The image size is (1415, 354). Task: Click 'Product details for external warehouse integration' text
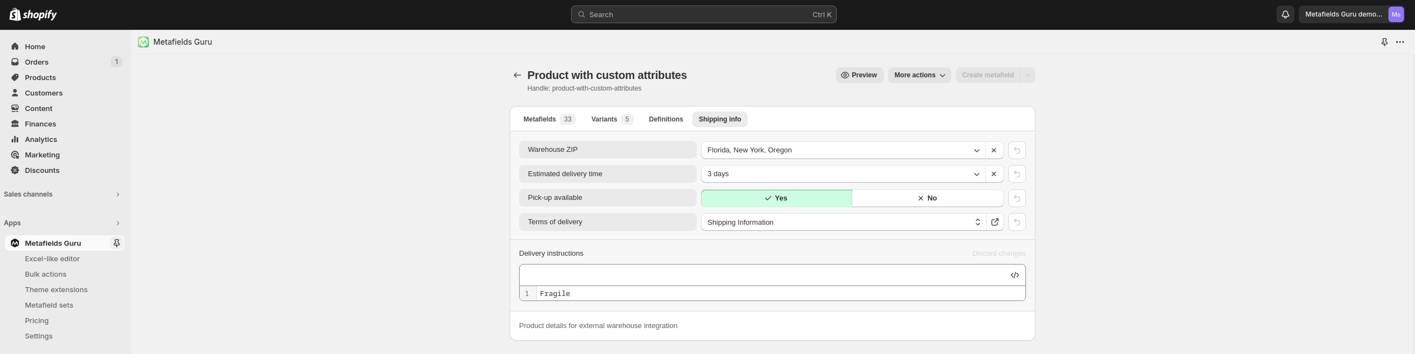[598, 326]
